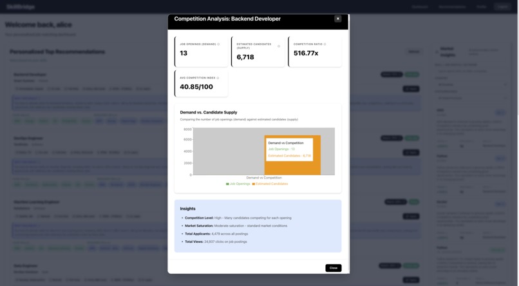
Task: Click the Market Saturation insight line
Action: [x=236, y=225]
